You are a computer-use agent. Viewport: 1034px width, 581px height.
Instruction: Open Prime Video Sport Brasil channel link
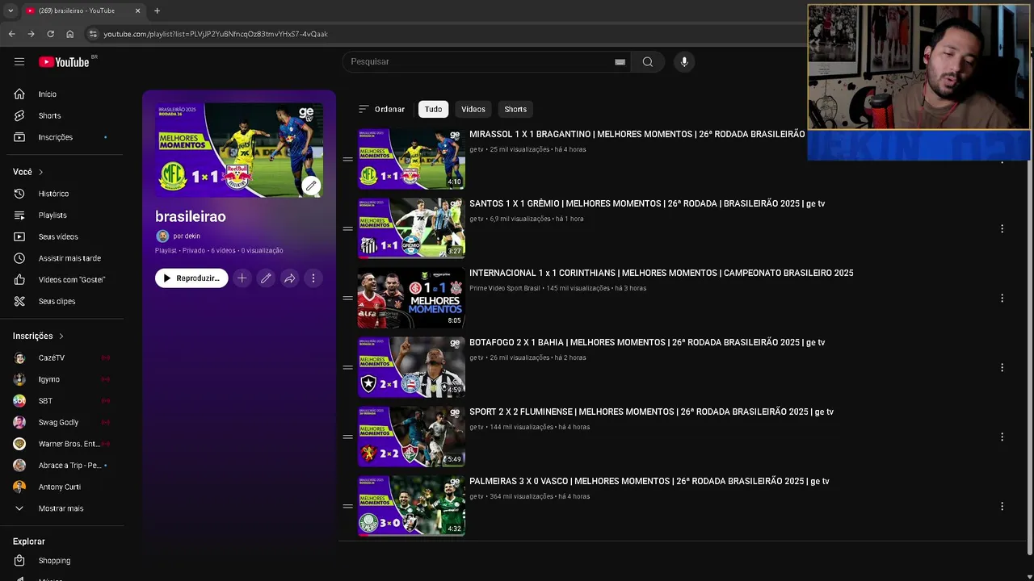tap(504, 288)
